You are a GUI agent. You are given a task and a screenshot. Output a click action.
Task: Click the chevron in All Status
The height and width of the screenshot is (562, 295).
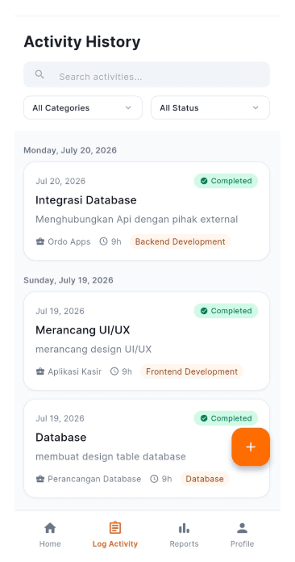(x=256, y=108)
